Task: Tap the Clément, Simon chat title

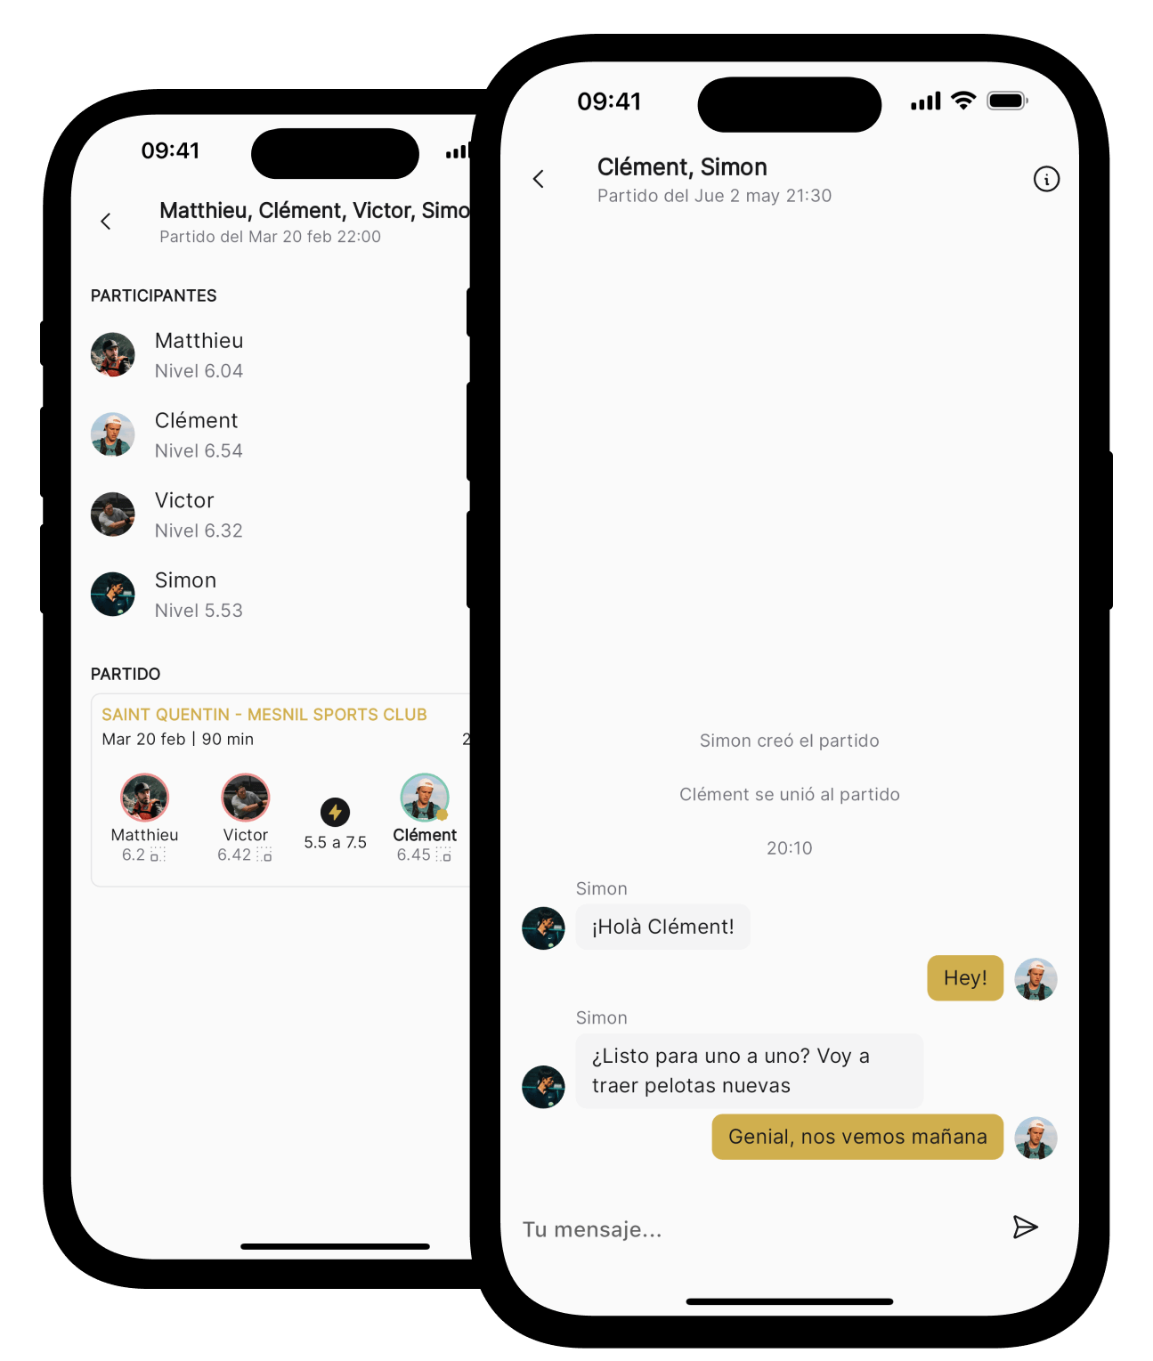Action: point(682,167)
